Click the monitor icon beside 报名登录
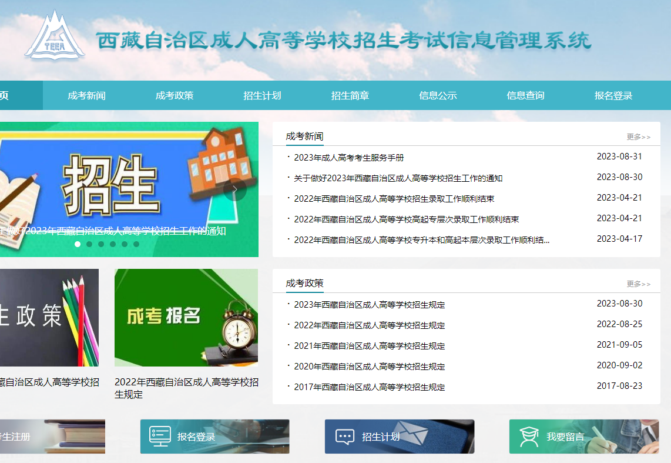Viewport: 671px width, 463px height. pos(160,437)
